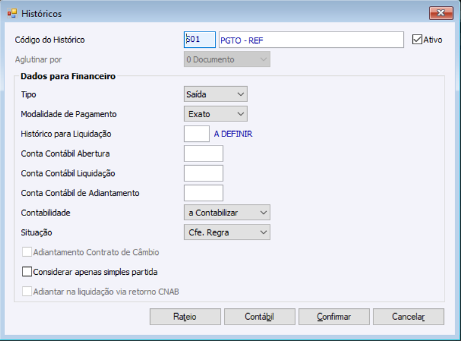
Task: Click the Histórico para Liquidação input field
Action: point(197,134)
